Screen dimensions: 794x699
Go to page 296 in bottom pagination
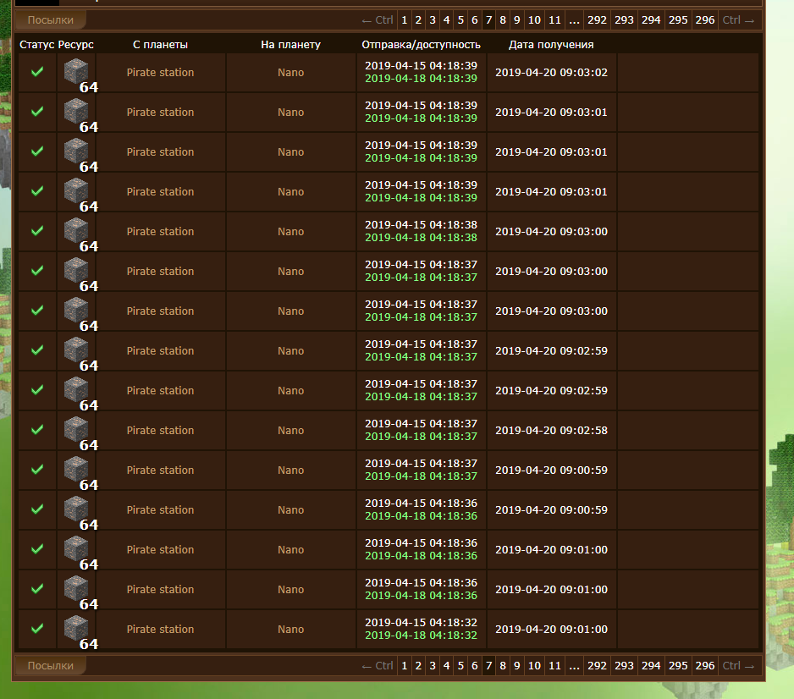click(705, 666)
